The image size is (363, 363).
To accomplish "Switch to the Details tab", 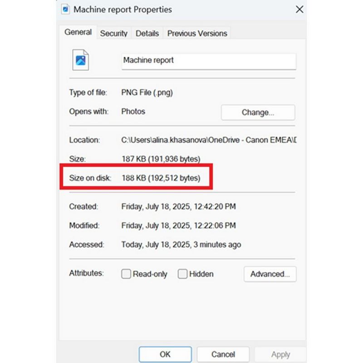I will tap(147, 34).
